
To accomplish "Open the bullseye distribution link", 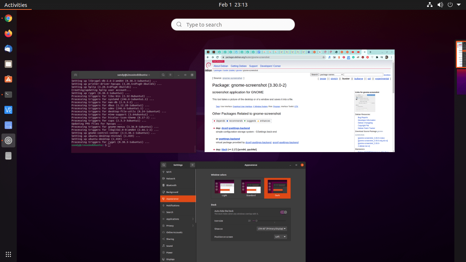I will coord(358,78).
